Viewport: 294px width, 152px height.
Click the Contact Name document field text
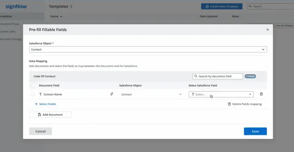point(53,94)
